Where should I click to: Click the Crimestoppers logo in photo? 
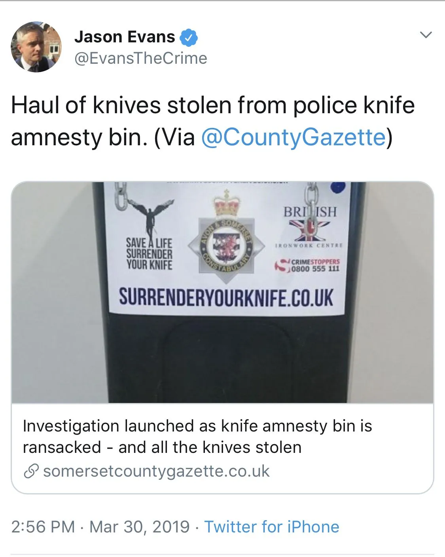click(x=308, y=265)
